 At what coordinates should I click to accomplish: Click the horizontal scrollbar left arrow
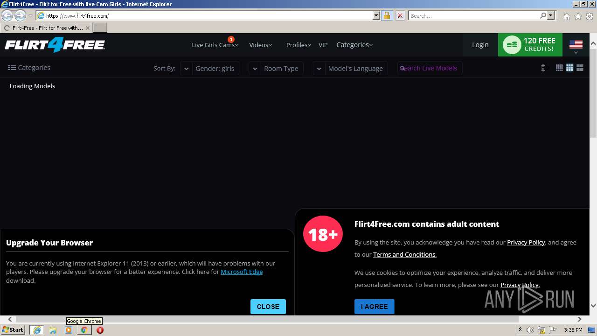tap(10, 319)
